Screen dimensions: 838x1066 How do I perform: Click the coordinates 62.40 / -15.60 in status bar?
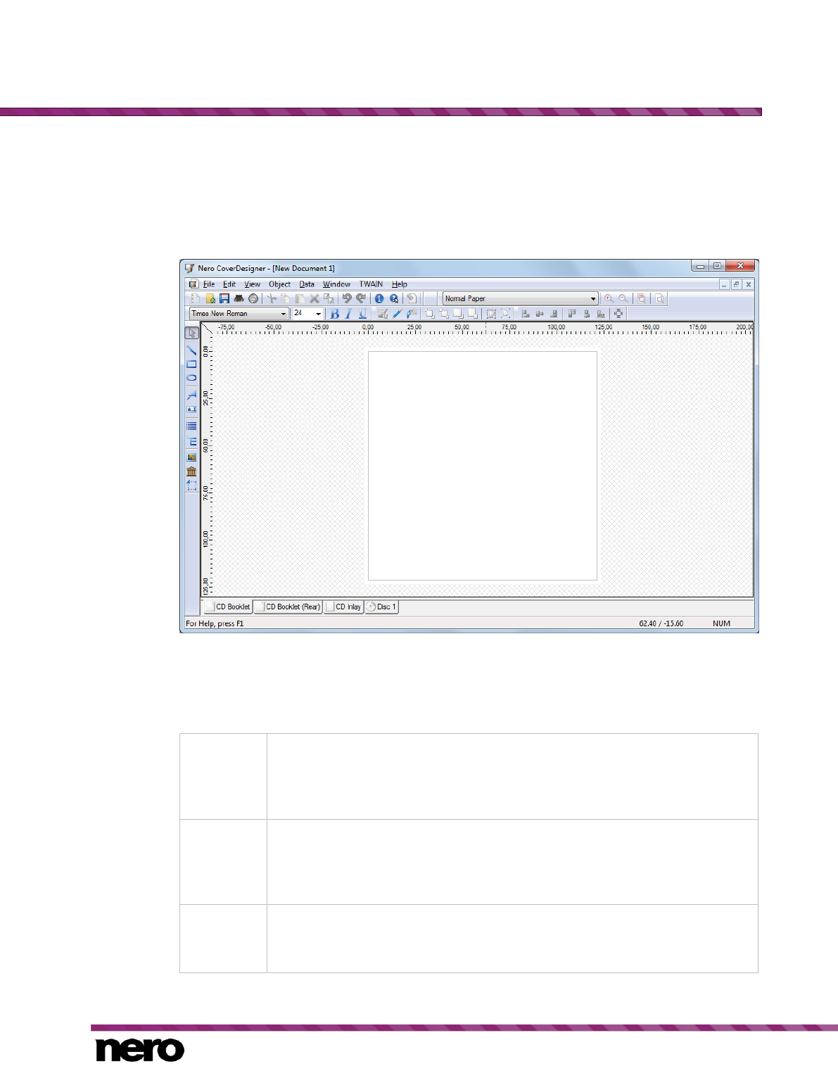pos(661,623)
